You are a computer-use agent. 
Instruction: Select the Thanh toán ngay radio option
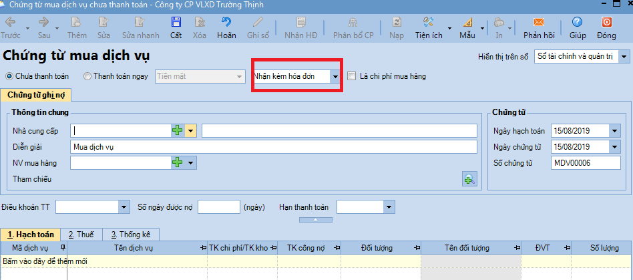pyautogui.click(x=87, y=76)
